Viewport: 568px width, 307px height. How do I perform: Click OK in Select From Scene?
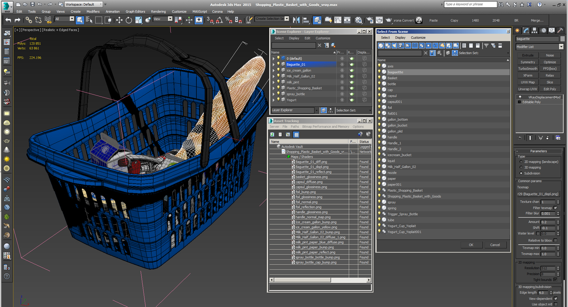tap(471, 245)
